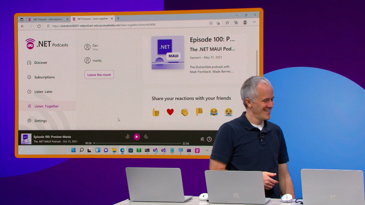This screenshot has width=365, height=205.
Task: Close the Subscriptions browser tab
Action: pos(67,20)
